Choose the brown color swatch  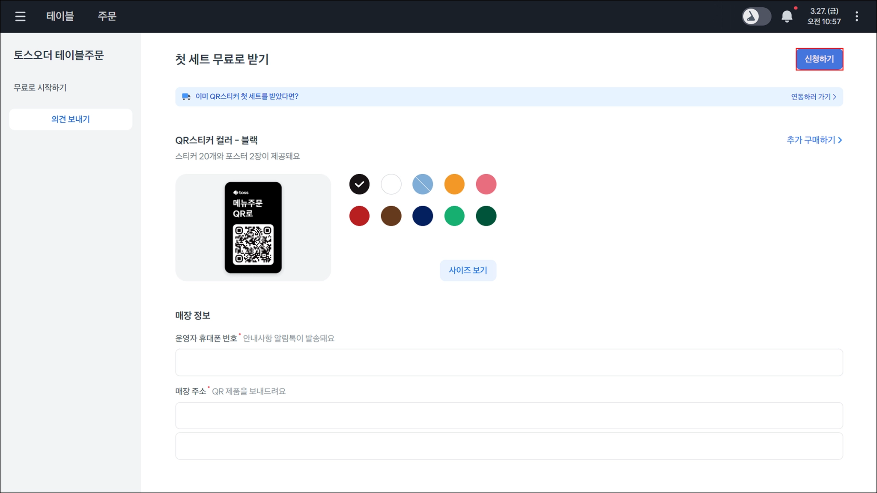pyautogui.click(x=391, y=216)
